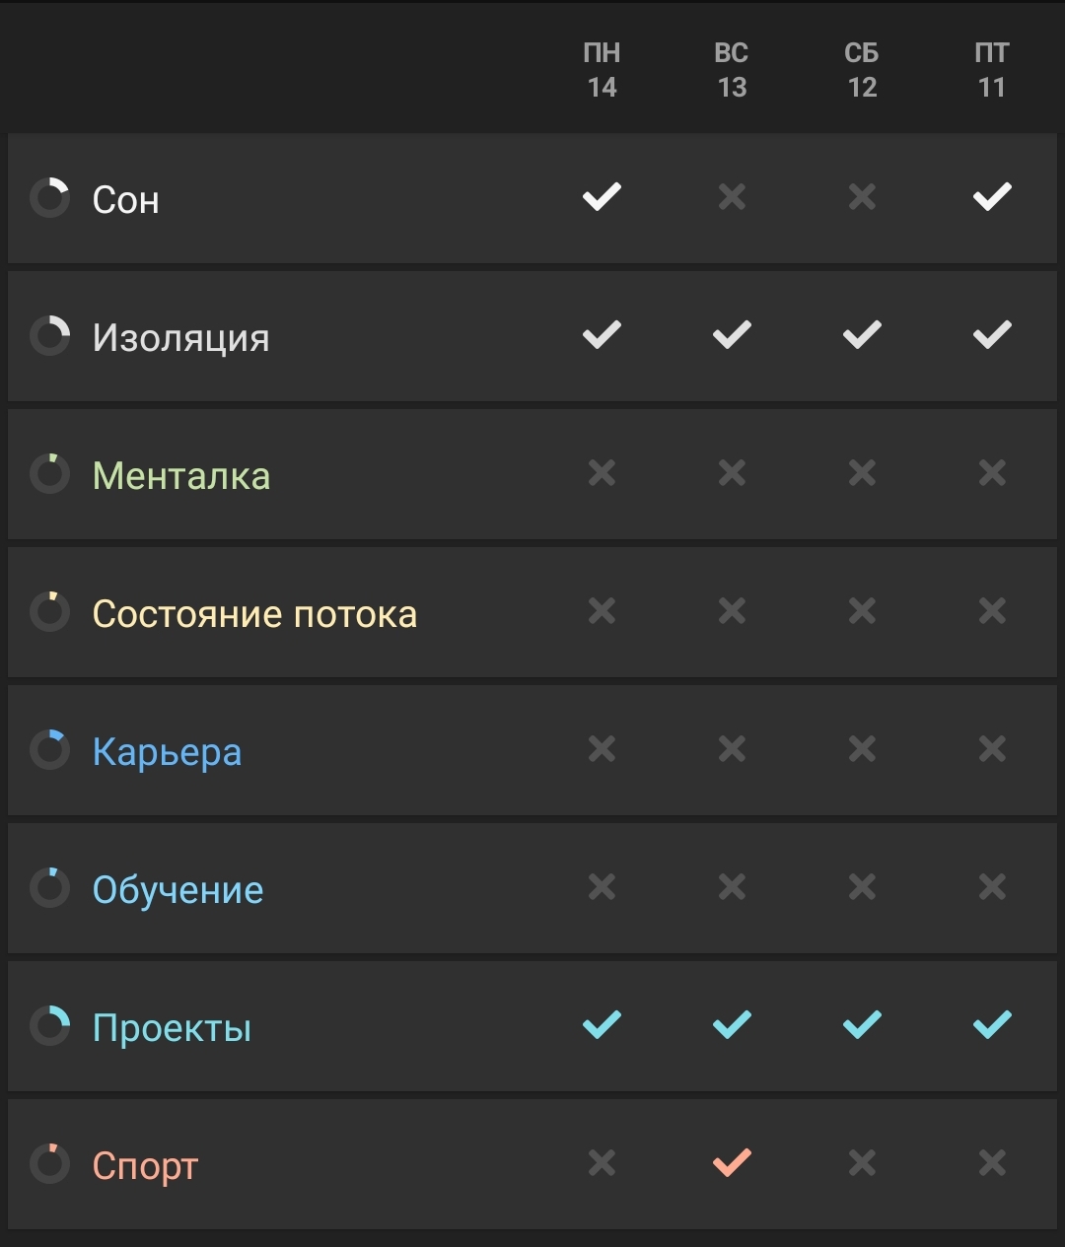This screenshot has height=1247, width=1065.
Task: Select the ПН 14 column header
Action: point(602,70)
